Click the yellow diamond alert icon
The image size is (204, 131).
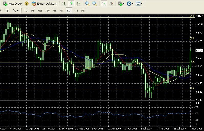[27, 4]
